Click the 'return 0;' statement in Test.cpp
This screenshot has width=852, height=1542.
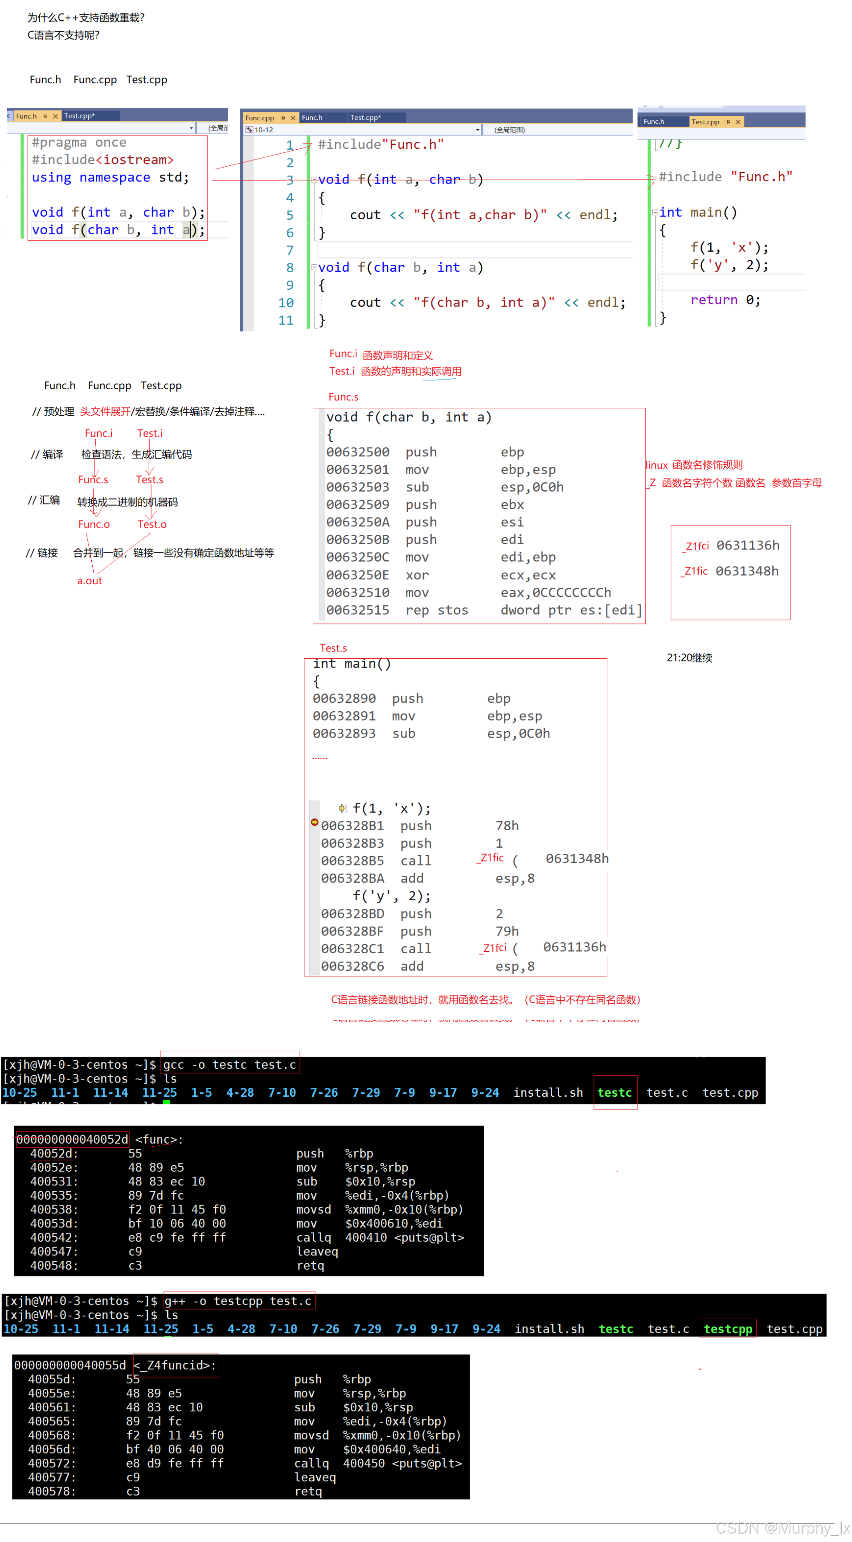pos(725,299)
